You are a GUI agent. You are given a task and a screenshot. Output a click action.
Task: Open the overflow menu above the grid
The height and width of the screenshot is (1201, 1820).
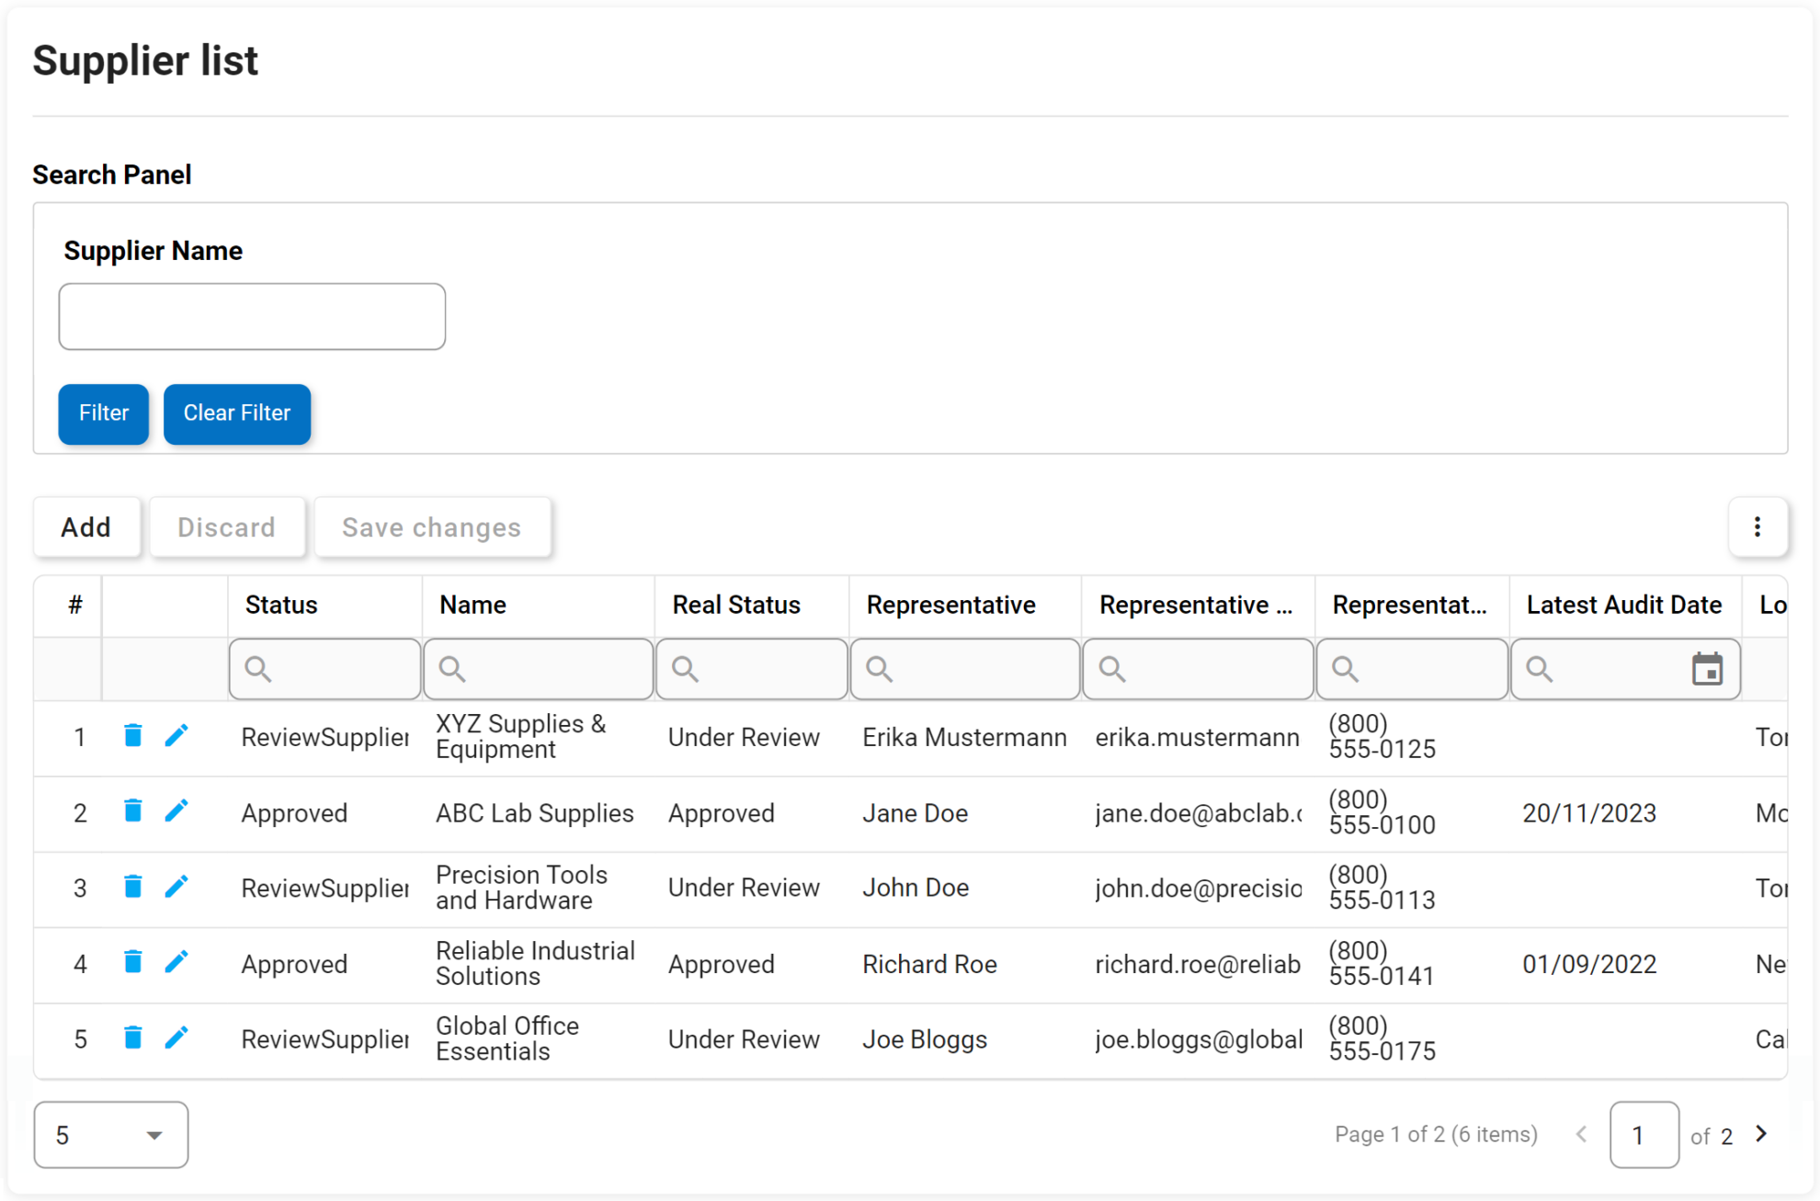click(1757, 527)
